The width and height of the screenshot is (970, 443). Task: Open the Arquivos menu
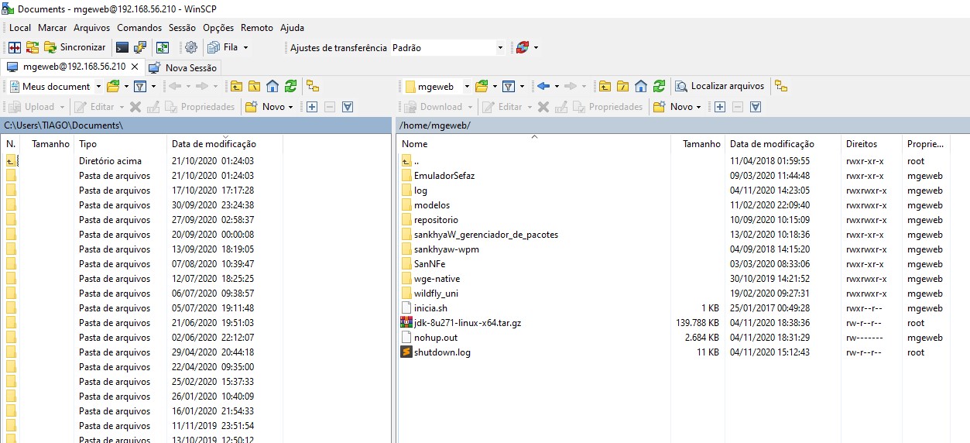[92, 28]
